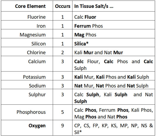Select the Oxygen occurrence count 9
Screen dimensions: 156x136
63,126
